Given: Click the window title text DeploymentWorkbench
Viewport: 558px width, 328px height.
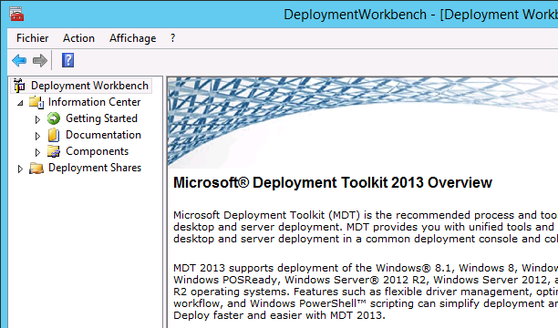Looking at the screenshot, I should click(355, 15).
